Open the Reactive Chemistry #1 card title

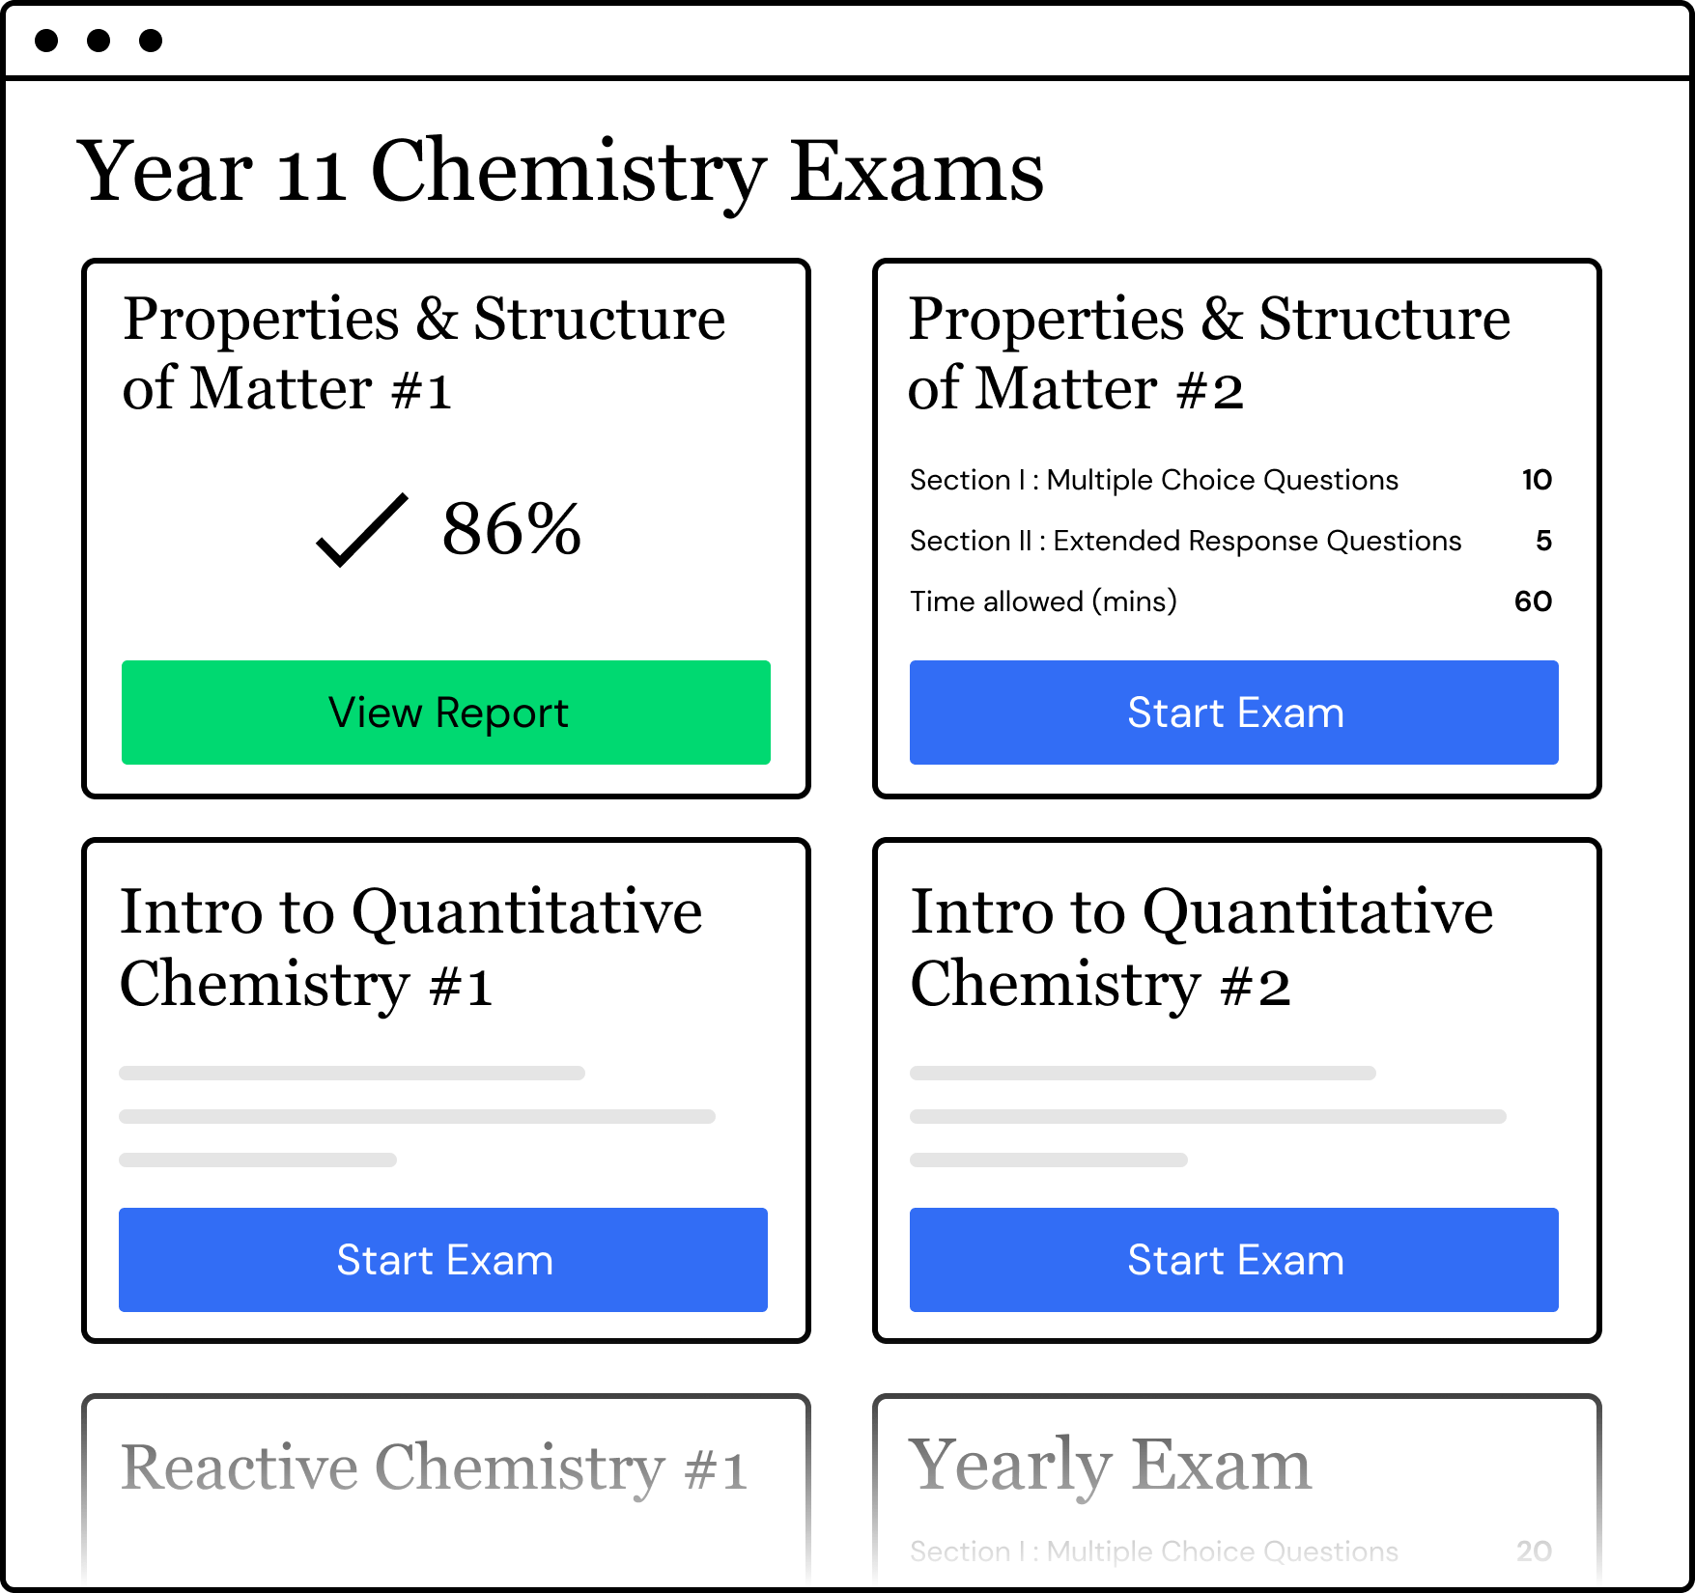(434, 1467)
